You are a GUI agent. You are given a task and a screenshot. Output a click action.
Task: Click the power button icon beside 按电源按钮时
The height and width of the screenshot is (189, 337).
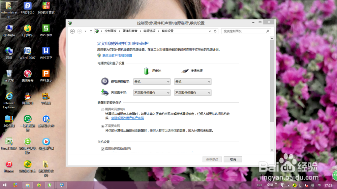[105, 81]
